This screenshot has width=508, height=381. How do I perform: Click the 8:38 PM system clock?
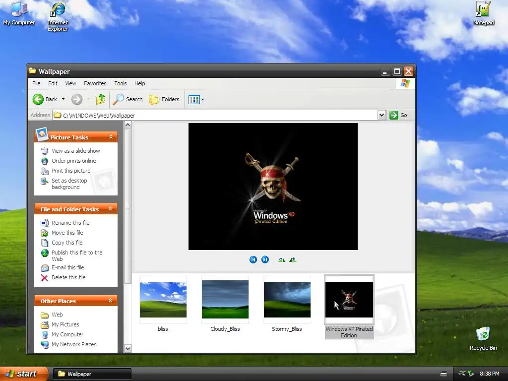489,374
